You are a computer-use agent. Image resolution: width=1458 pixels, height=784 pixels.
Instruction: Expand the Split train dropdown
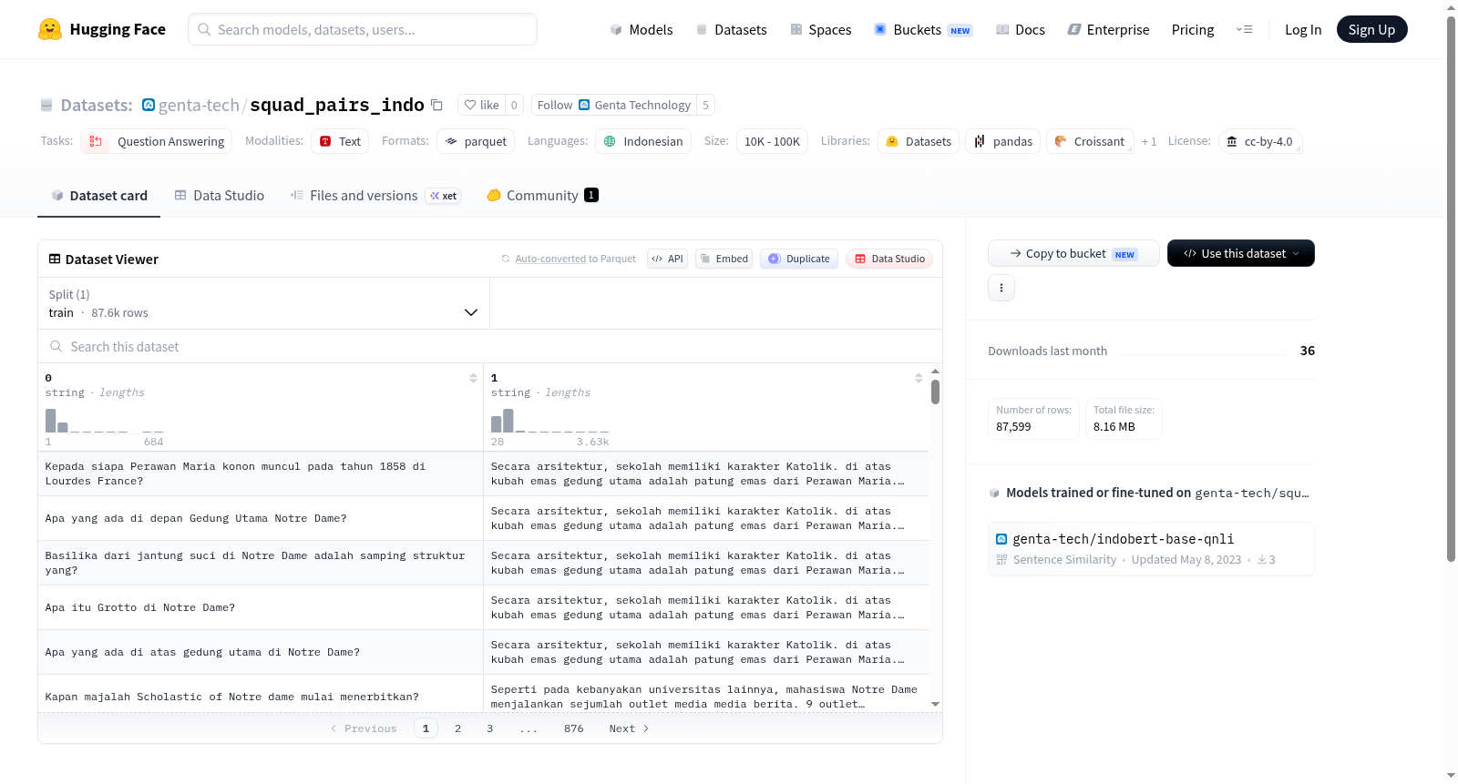(x=263, y=303)
